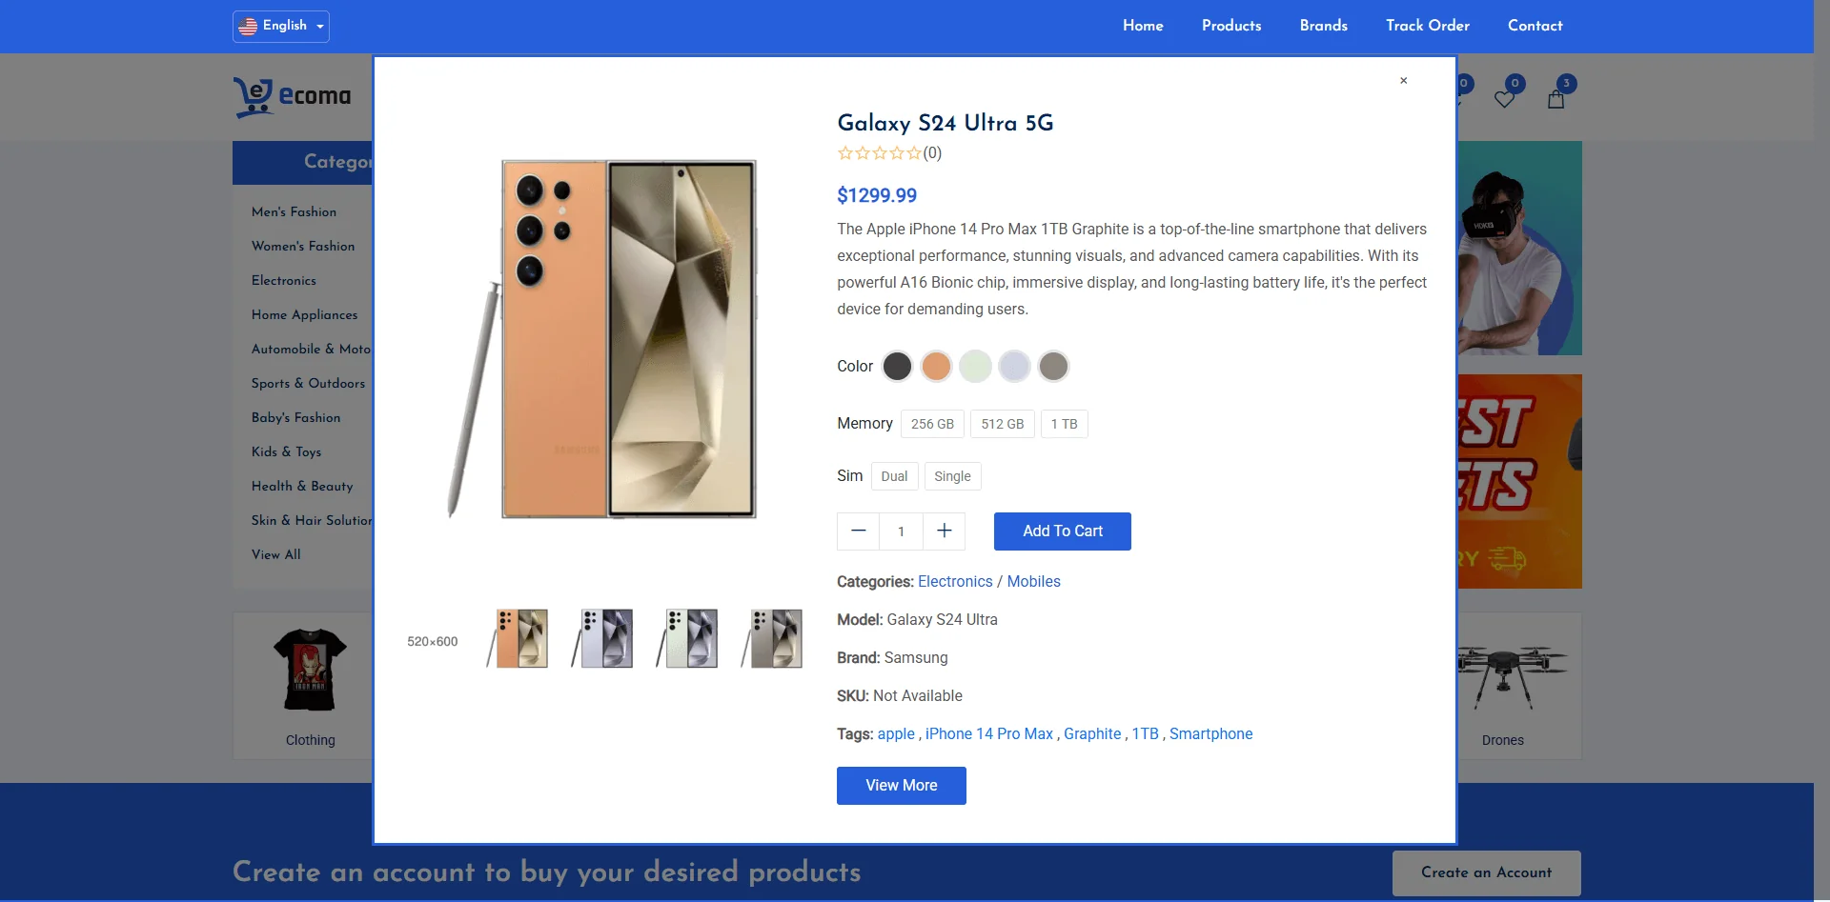Open the Mobiles category link

[x=1033, y=581]
